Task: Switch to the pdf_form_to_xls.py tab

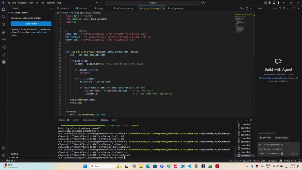Action: pyautogui.click(x=124, y=8)
